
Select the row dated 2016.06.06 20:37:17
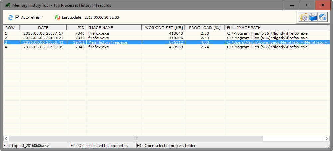pos(166,33)
